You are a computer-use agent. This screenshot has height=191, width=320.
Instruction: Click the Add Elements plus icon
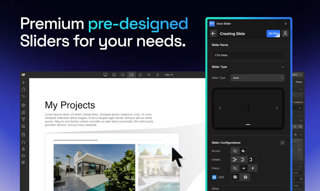tap(23, 83)
